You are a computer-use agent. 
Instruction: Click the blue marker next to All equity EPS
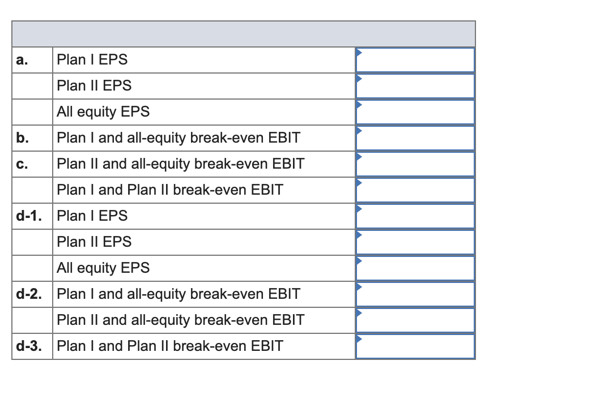pyautogui.click(x=358, y=104)
